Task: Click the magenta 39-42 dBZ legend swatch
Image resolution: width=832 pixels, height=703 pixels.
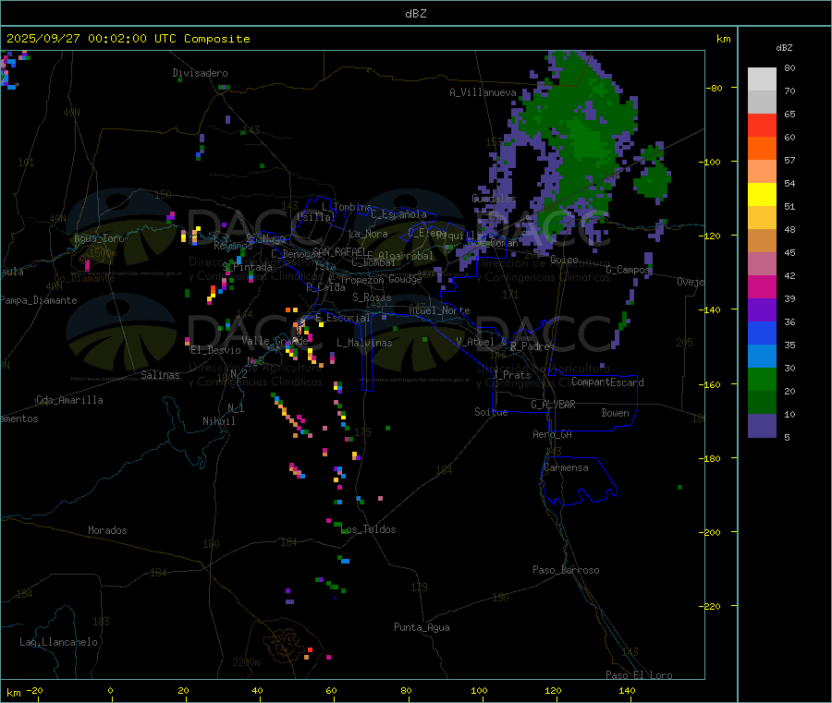Action: click(x=762, y=286)
